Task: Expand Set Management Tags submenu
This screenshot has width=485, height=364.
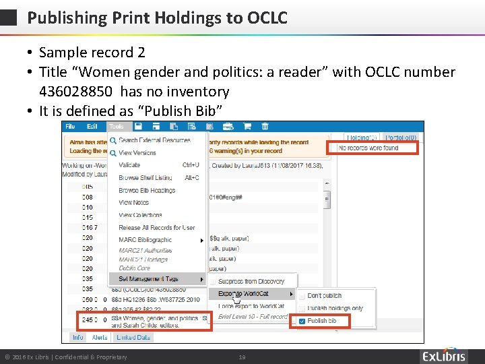Action: (157, 279)
